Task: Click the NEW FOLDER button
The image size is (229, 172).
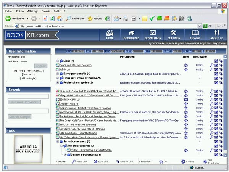Action: (x=95, y=51)
